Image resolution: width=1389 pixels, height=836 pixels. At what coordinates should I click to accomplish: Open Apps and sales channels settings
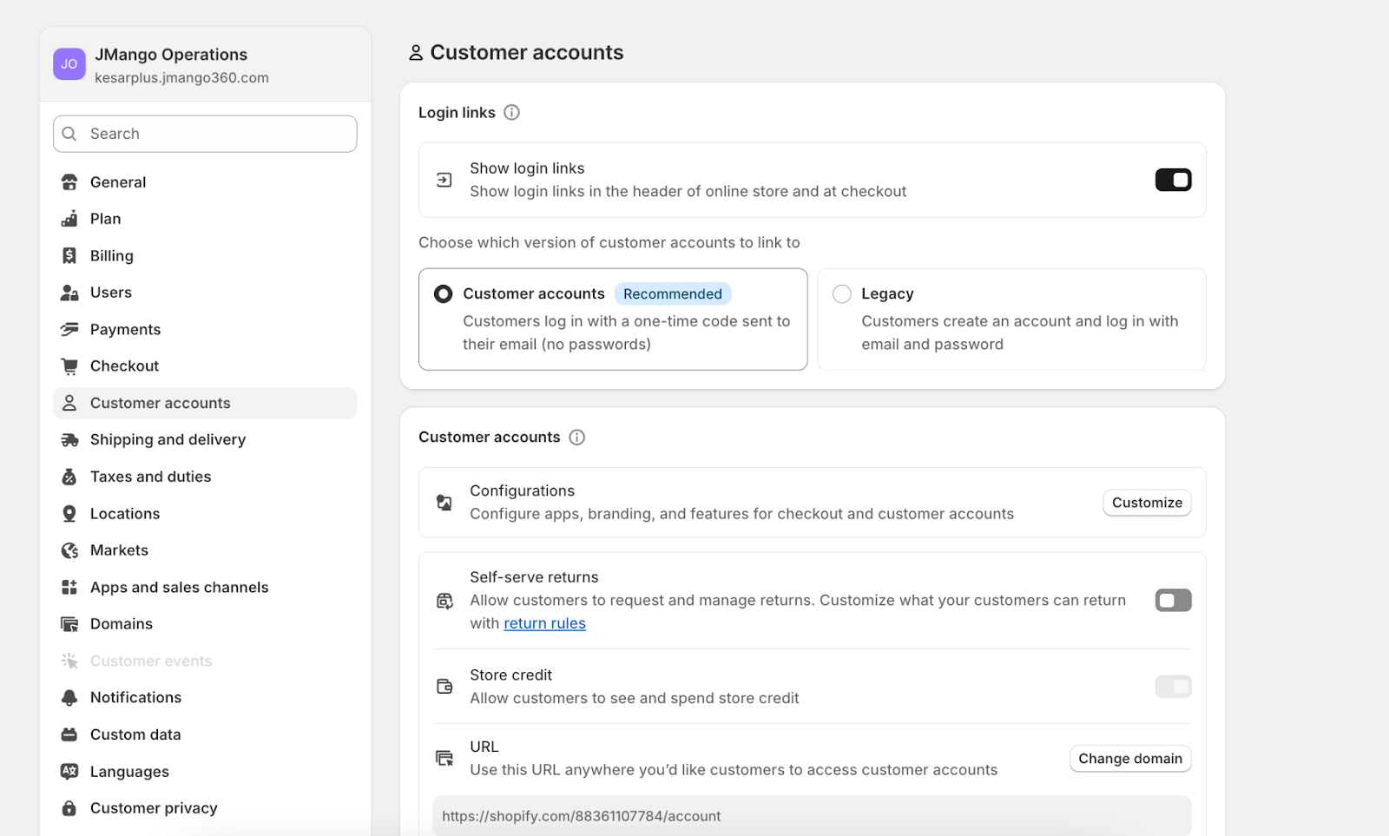(179, 588)
